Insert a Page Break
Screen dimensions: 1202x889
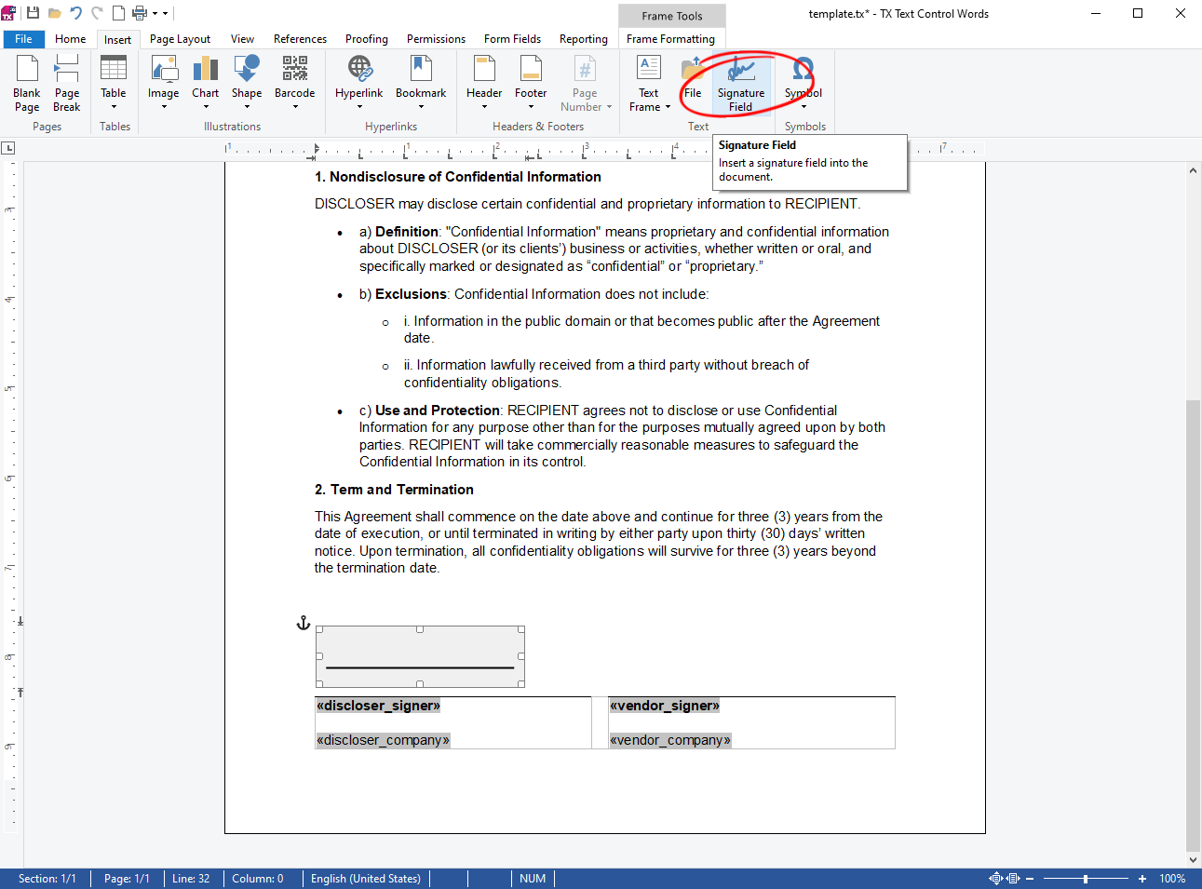tap(67, 83)
